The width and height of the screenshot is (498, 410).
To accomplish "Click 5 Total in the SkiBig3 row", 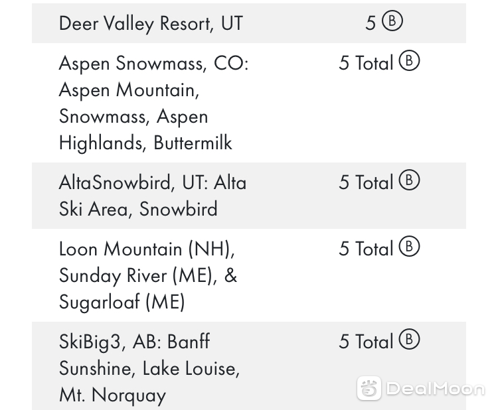I will (366, 342).
